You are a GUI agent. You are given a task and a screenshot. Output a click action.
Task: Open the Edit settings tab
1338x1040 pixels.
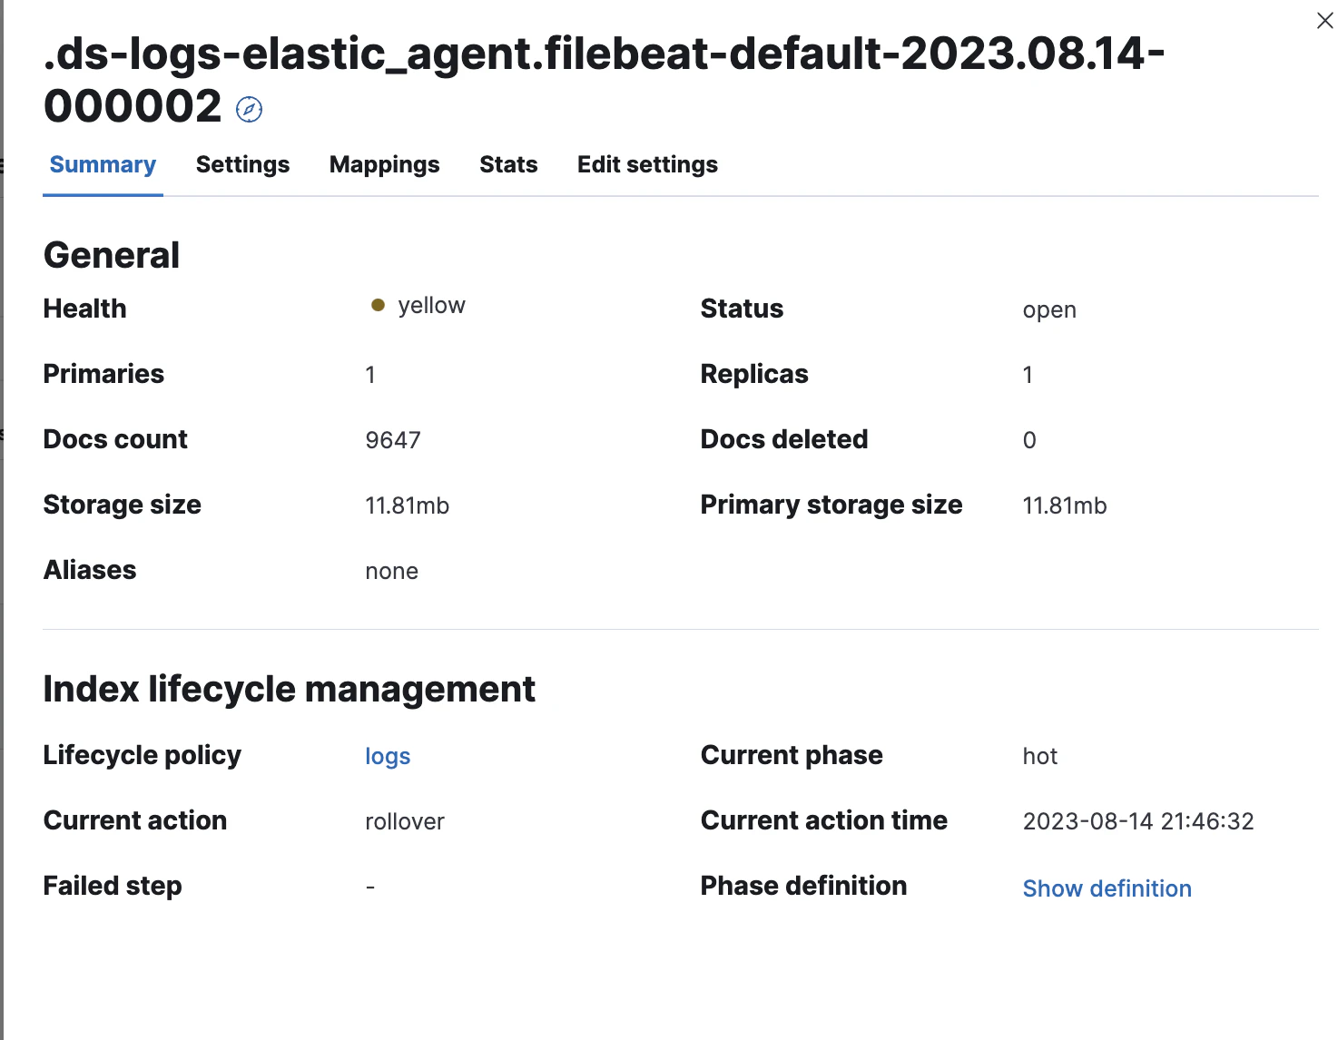pos(647,165)
